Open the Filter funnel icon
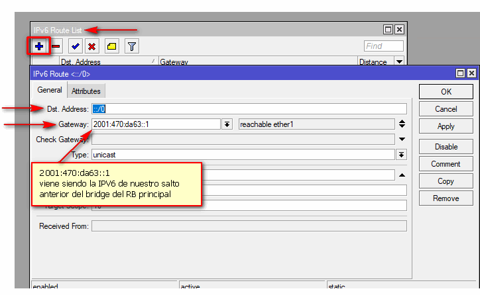Image resolution: width=480 pixels, height=295 pixels. [x=132, y=46]
